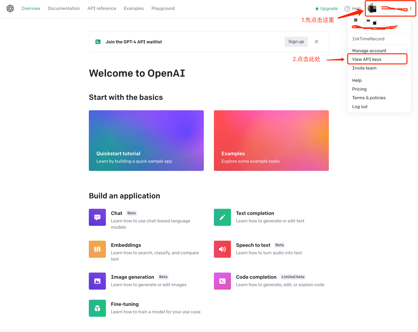This screenshot has height=332, width=418.
Task: Click 'Learn how to generate or edit images'
Action: coord(149,285)
